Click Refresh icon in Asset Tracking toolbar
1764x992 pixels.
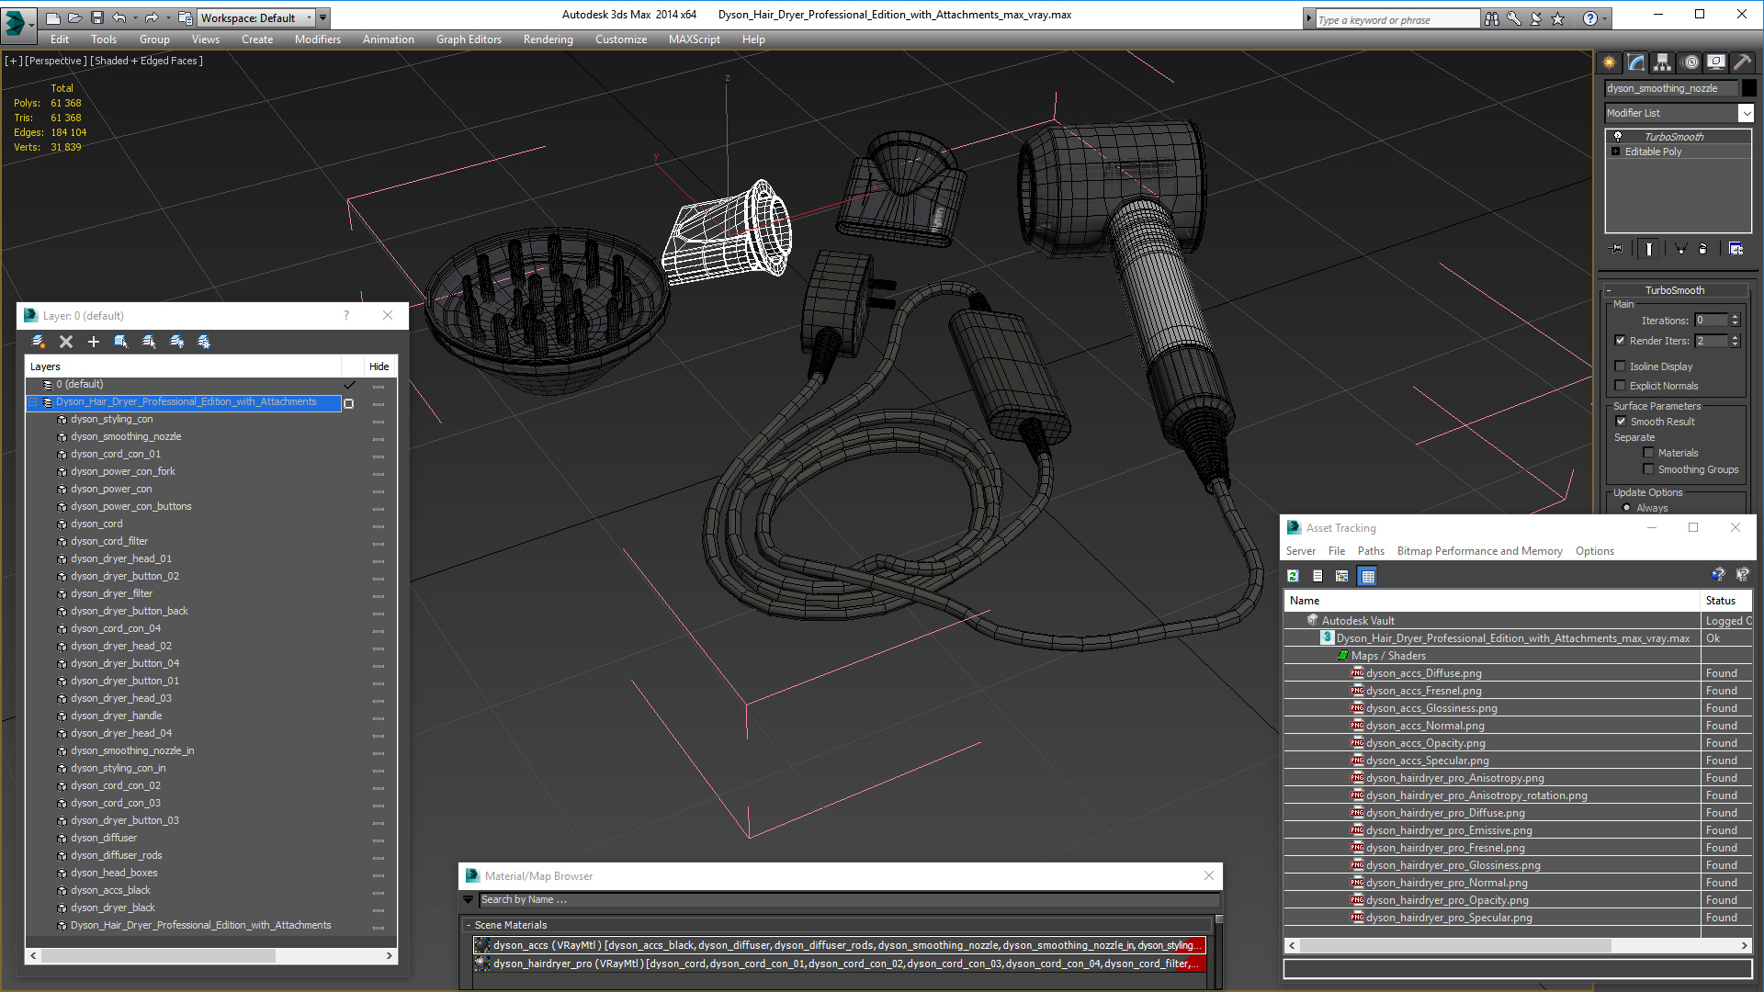[x=1293, y=576]
